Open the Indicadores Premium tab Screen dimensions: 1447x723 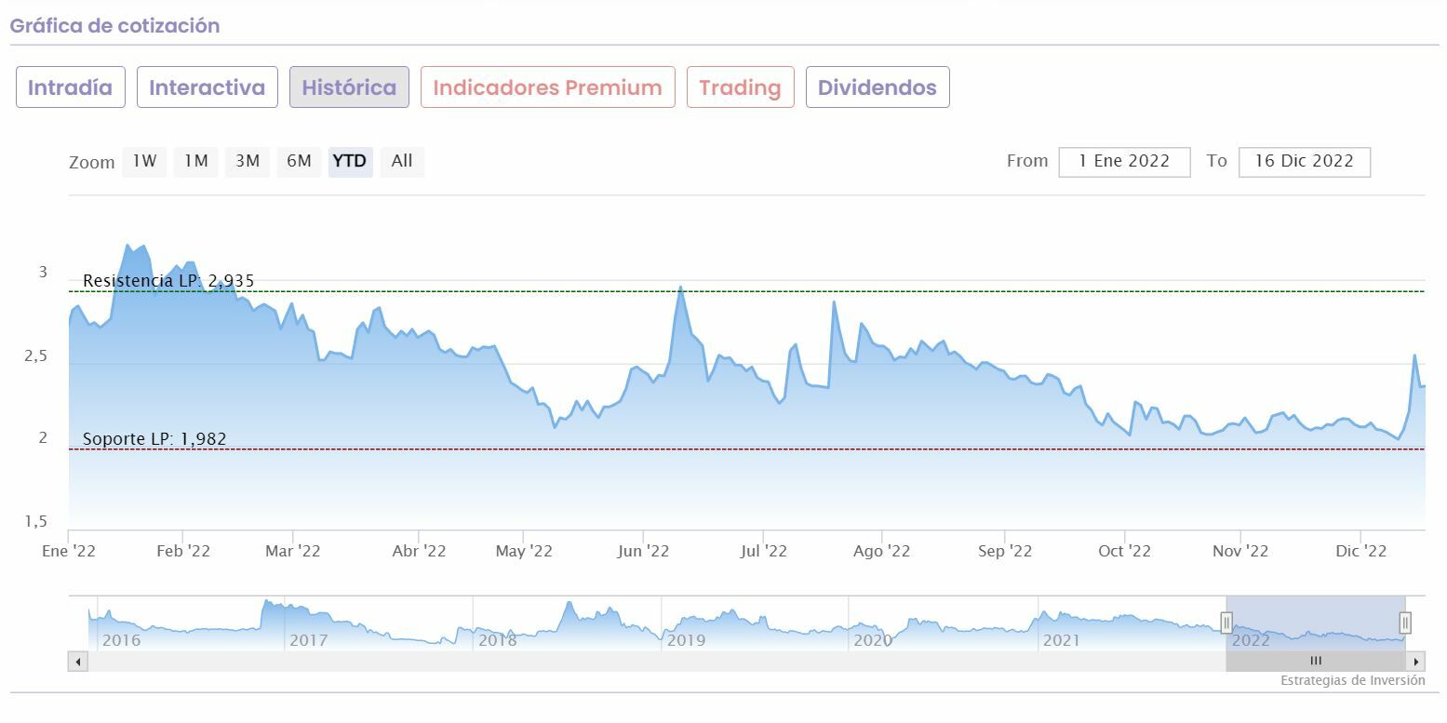point(547,87)
